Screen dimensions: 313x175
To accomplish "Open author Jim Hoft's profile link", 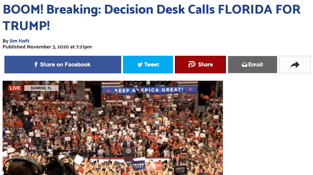I will click(x=19, y=41).
